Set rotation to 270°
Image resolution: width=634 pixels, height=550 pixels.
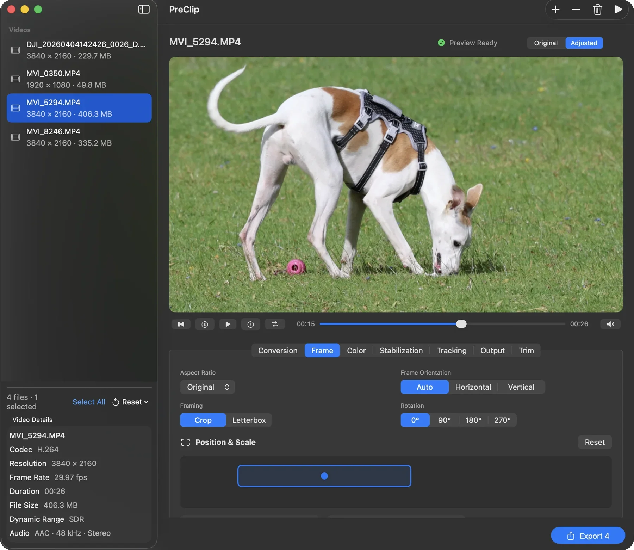tap(502, 420)
